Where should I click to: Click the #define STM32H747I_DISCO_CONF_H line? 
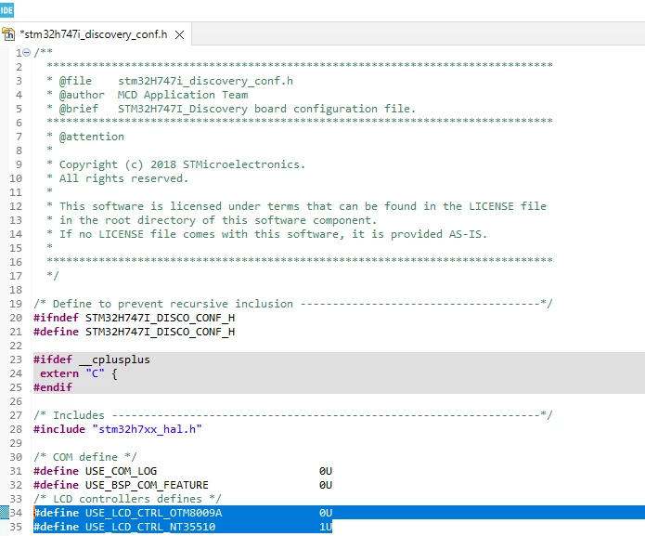134,332
